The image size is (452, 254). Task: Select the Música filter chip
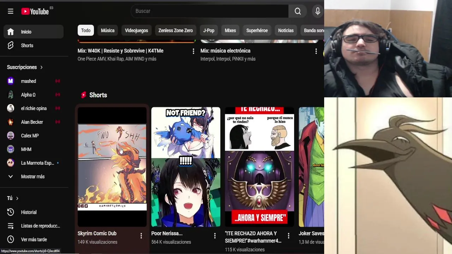[108, 30]
